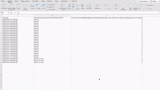Expand the From Picture dropdown arrow
Screen dimensions: 160x90
click(27, 5)
